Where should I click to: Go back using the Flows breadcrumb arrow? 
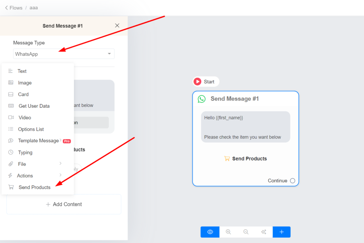[6, 8]
